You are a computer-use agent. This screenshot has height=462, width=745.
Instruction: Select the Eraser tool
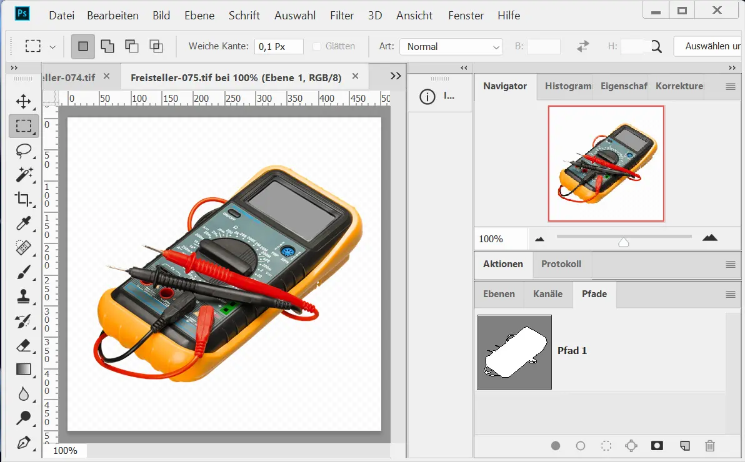click(x=24, y=345)
